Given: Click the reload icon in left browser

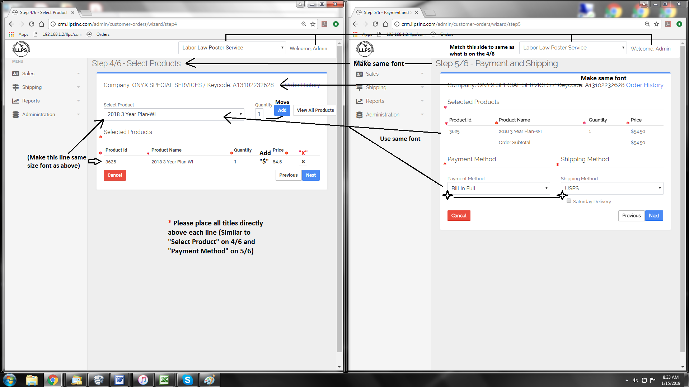Looking at the screenshot, I should pyautogui.click(x=32, y=24).
